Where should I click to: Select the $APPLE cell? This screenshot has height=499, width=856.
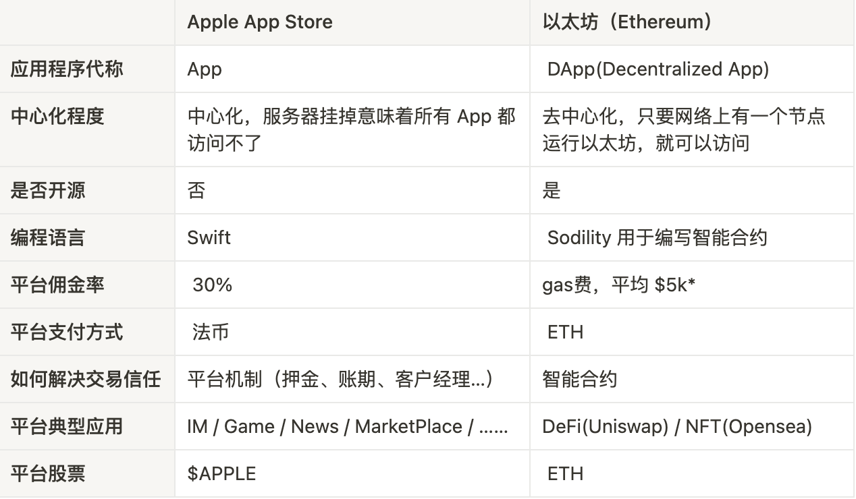tap(222, 474)
